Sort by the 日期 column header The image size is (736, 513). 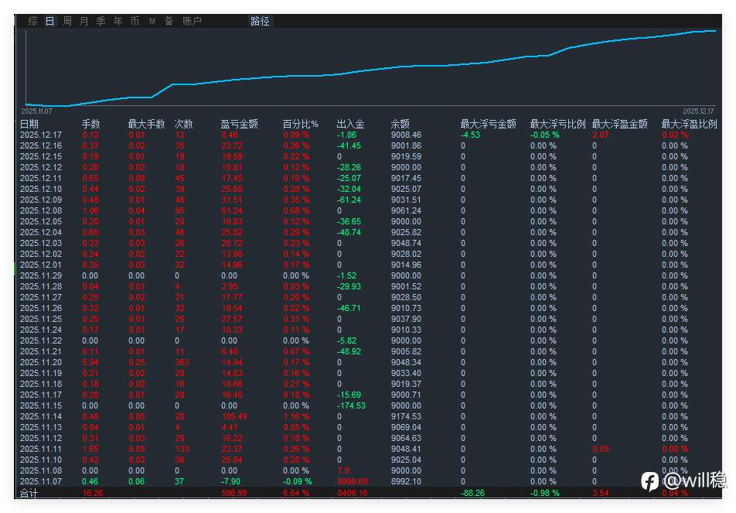pos(29,124)
